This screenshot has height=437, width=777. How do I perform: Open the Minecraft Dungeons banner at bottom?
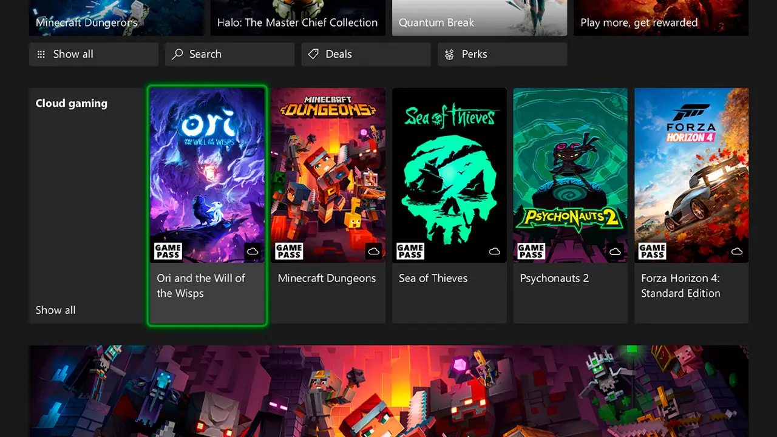coord(388,391)
